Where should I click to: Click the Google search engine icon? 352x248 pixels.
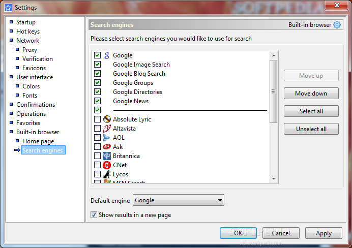107,55
